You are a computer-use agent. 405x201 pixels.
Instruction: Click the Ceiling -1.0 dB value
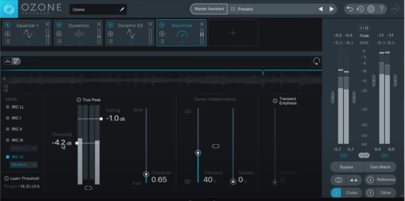pyautogui.click(x=115, y=118)
